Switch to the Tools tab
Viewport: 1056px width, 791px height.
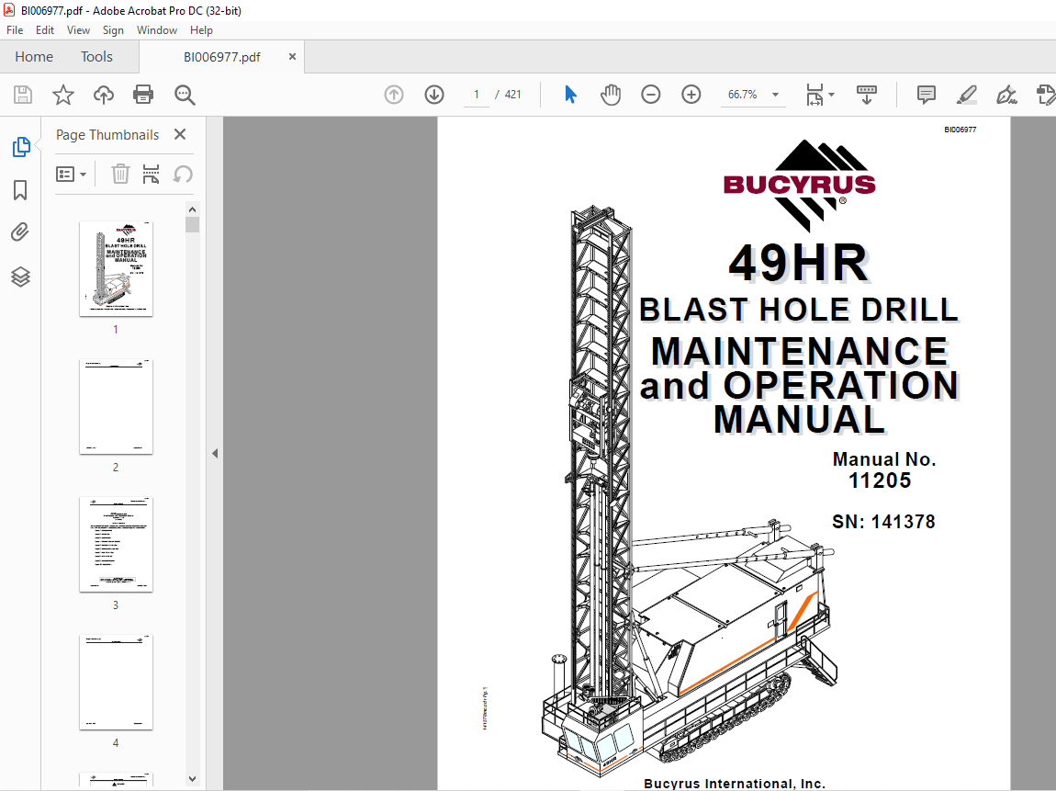click(x=97, y=57)
